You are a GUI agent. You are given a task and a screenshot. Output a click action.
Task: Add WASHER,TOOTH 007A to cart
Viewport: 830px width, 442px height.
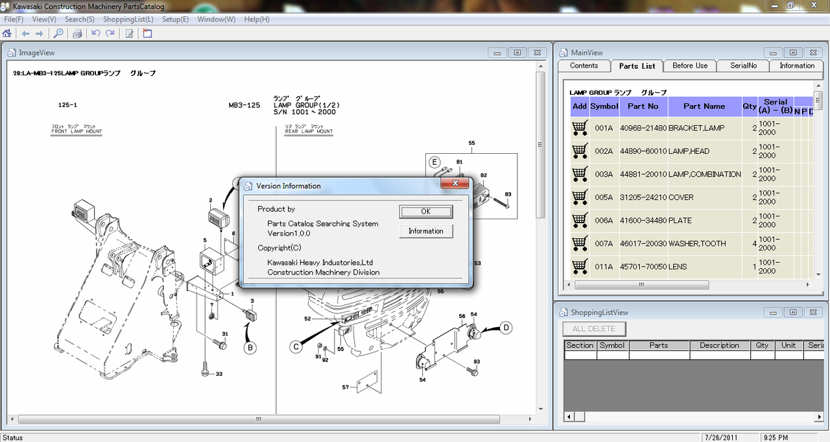point(580,243)
